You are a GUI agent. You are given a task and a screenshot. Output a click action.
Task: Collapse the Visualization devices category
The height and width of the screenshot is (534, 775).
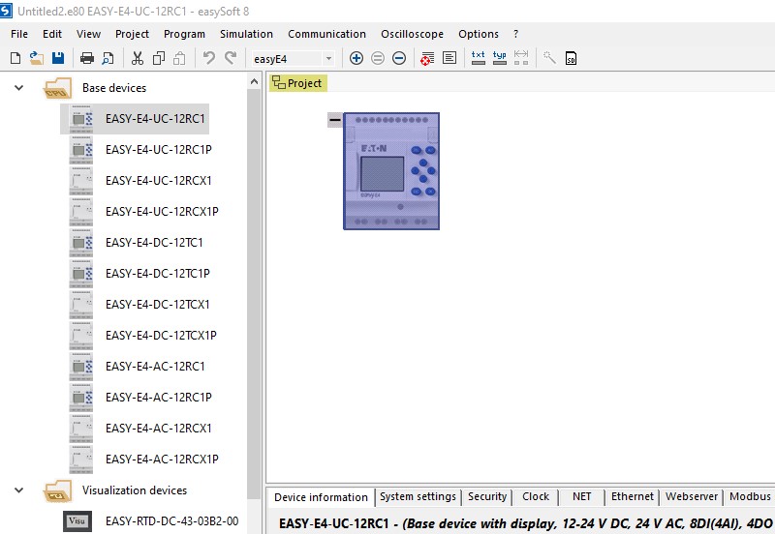[18, 490]
